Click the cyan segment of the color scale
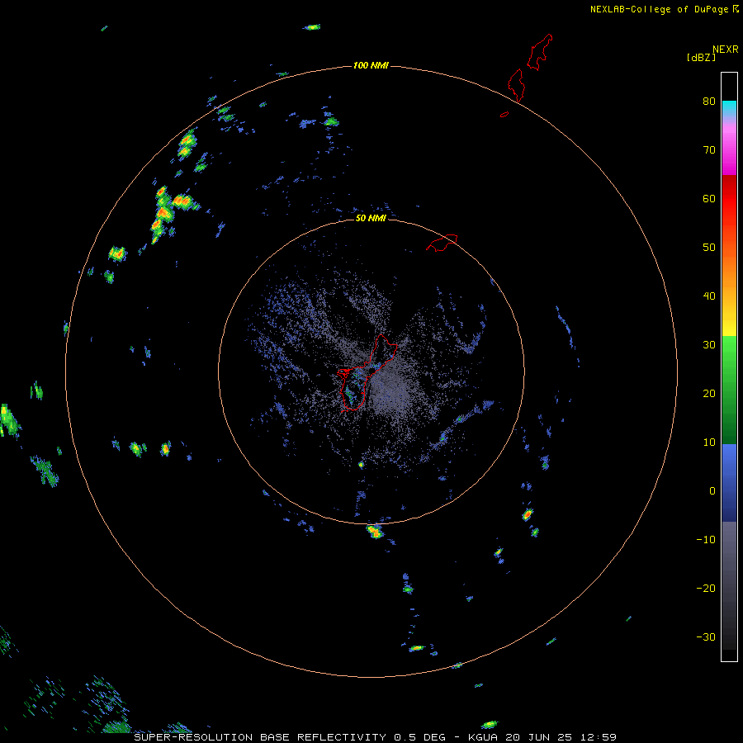 click(729, 107)
